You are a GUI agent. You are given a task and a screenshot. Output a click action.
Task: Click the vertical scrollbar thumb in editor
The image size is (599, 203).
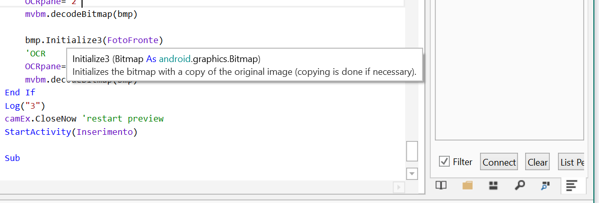pyautogui.click(x=412, y=152)
